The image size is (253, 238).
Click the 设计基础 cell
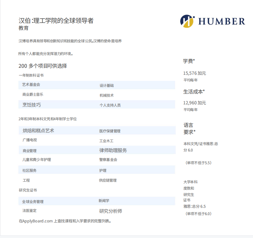[x=107, y=86]
